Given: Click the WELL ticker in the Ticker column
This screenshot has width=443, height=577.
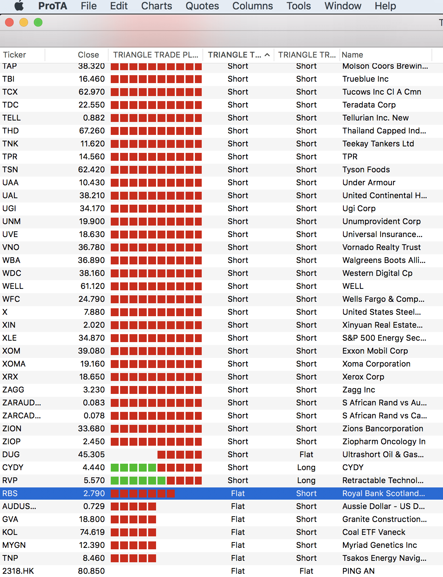Looking at the screenshot, I should point(13,286).
